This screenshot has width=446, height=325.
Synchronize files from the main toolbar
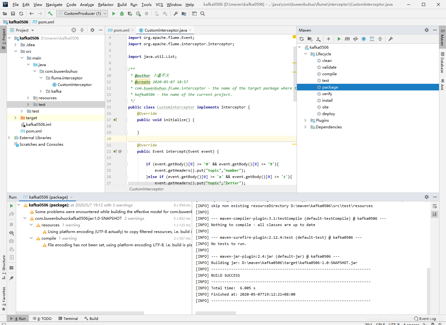click(x=21, y=14)
